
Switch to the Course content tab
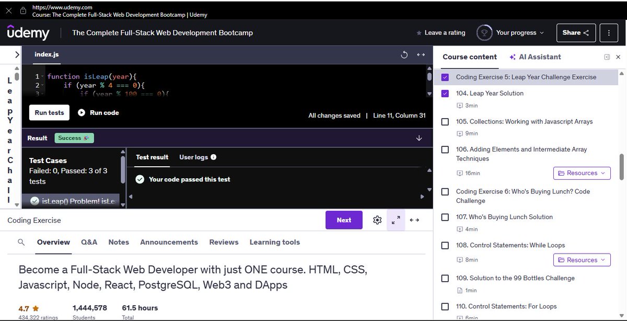point(470,57)
